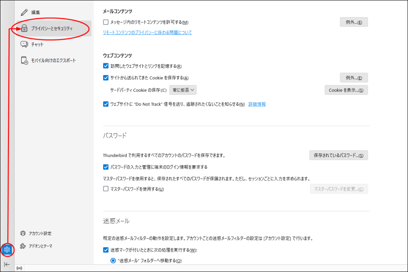Viewport: 408px width, 272px height.
Task: Click the 迷惑メール section heading
Action: click(116, 221)
